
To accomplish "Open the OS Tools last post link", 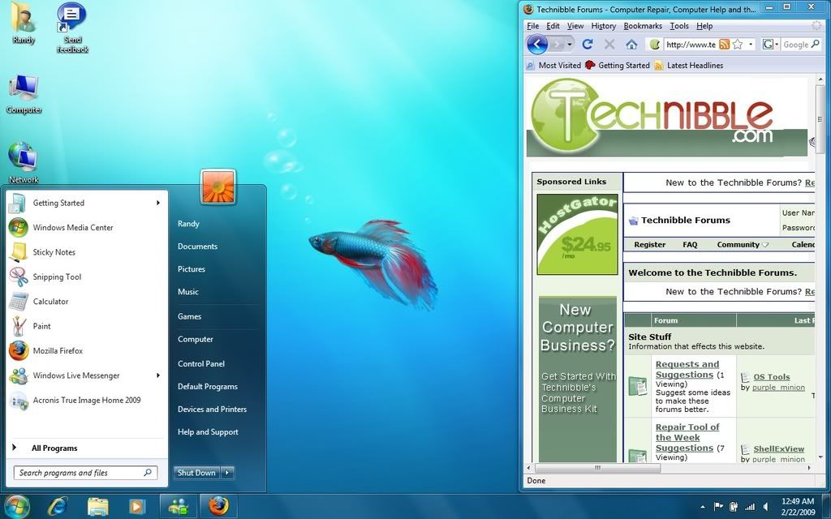I will [x=772, y=377].
